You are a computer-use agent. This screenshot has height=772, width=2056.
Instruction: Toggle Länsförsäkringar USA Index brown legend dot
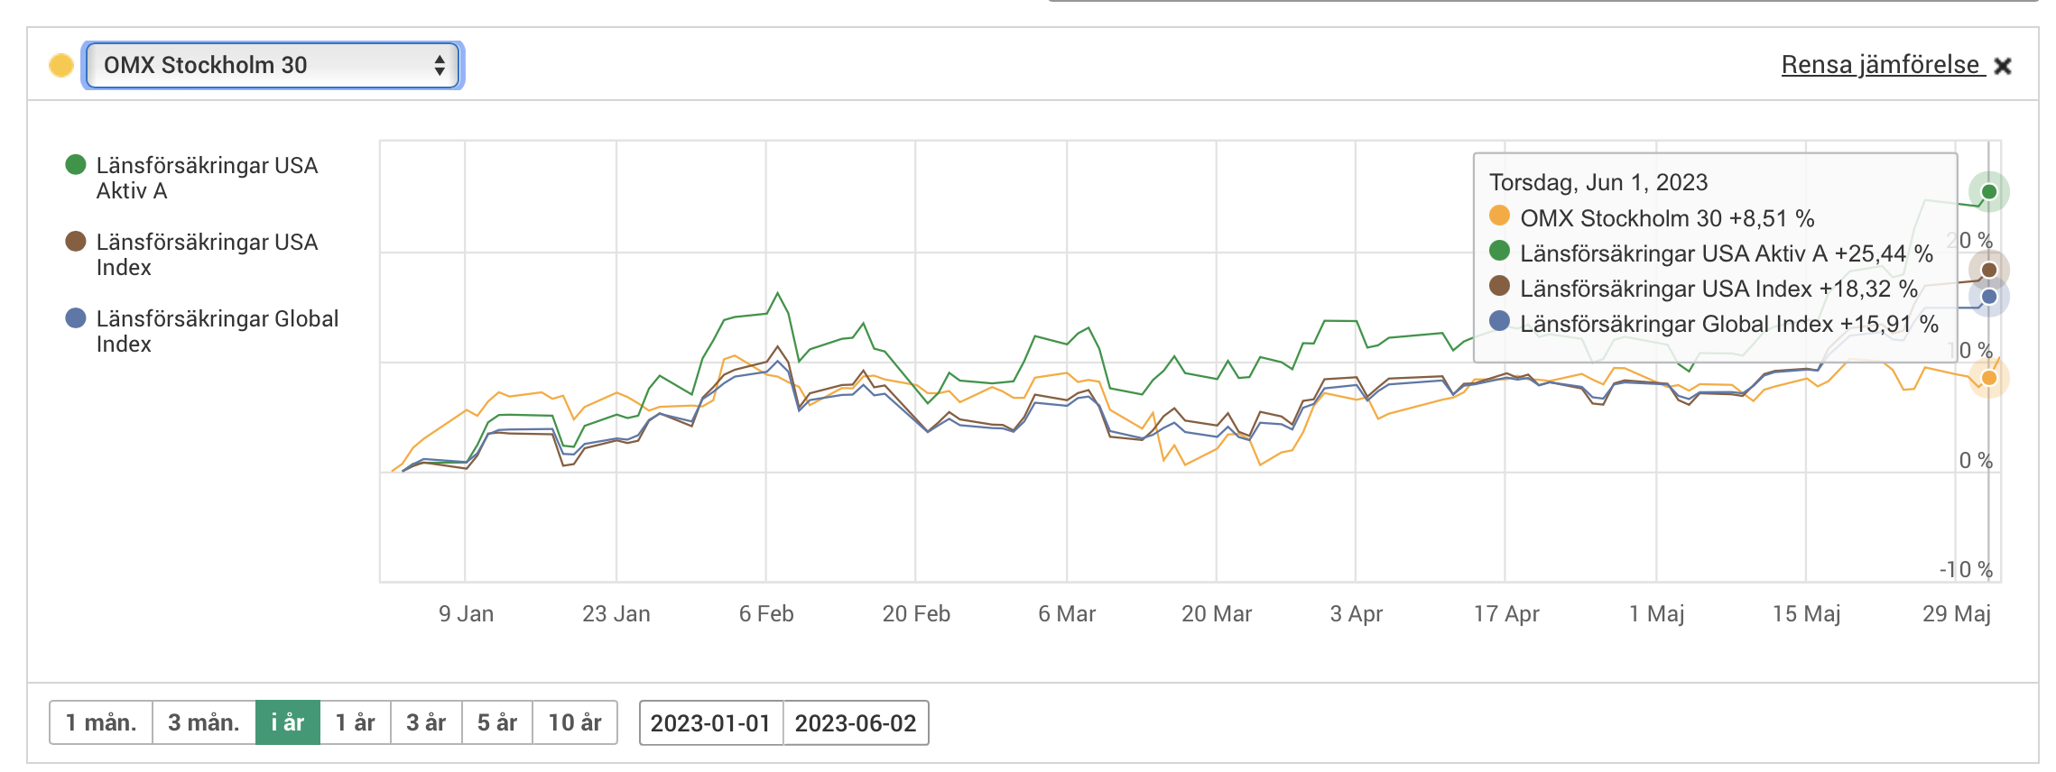[76, 241]
